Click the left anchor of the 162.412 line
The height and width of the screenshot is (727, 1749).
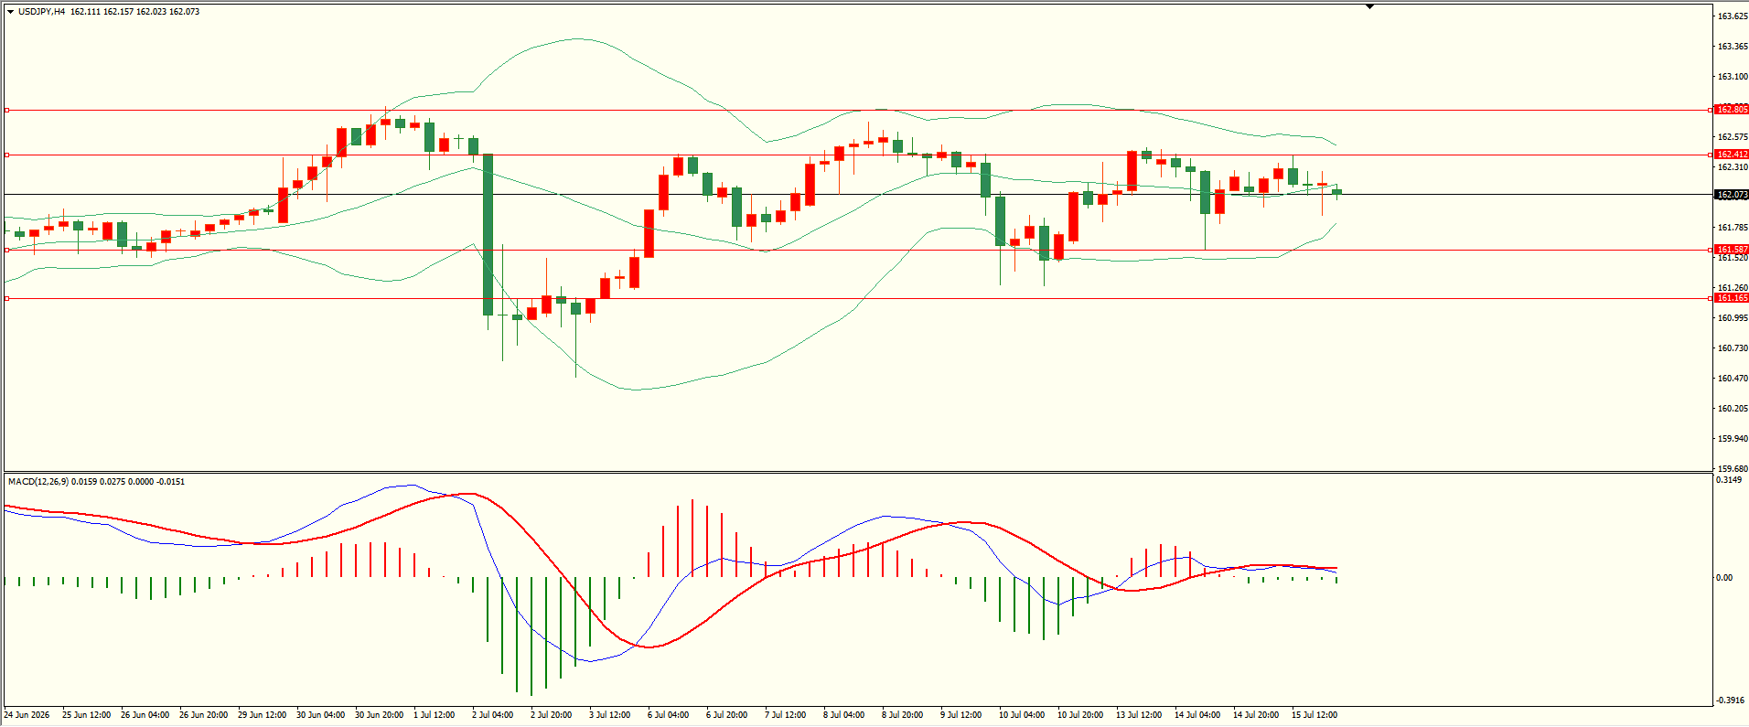pyautogui.click(x=7, y=155)
